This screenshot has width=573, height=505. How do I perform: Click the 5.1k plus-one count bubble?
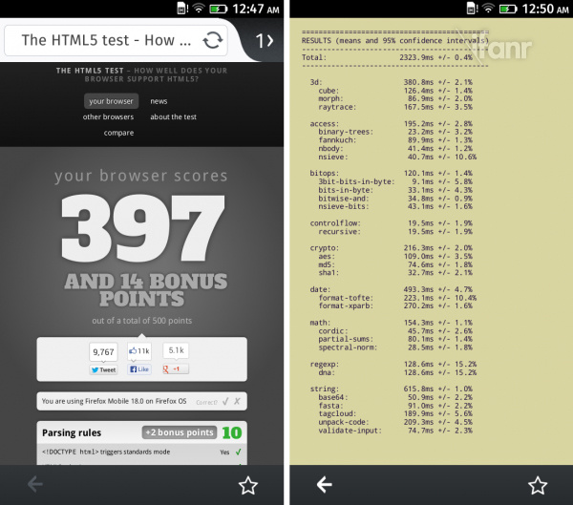(176, 350)
